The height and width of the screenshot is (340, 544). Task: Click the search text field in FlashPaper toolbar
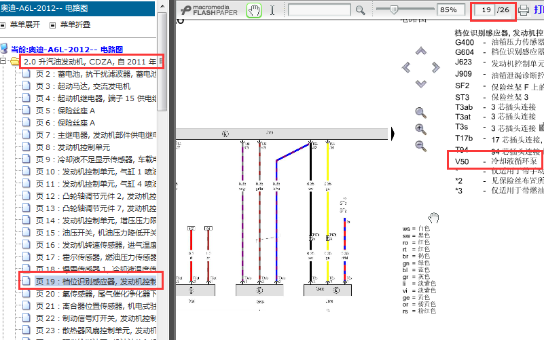click(319, 10)
